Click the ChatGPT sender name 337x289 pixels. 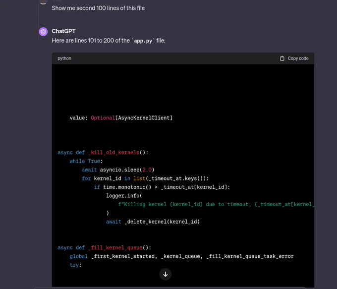click(x=63, y=31)
